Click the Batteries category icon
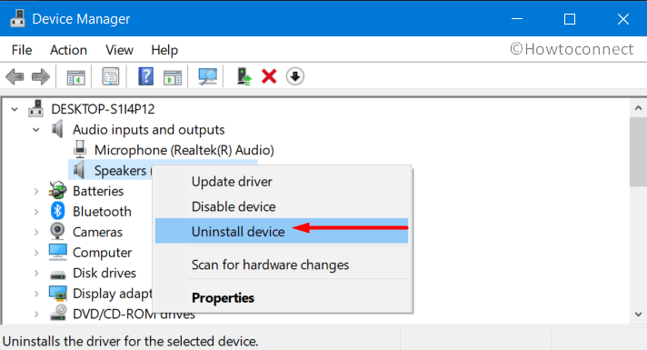Screen dimensions: 647x350 (x=57, y=191)
